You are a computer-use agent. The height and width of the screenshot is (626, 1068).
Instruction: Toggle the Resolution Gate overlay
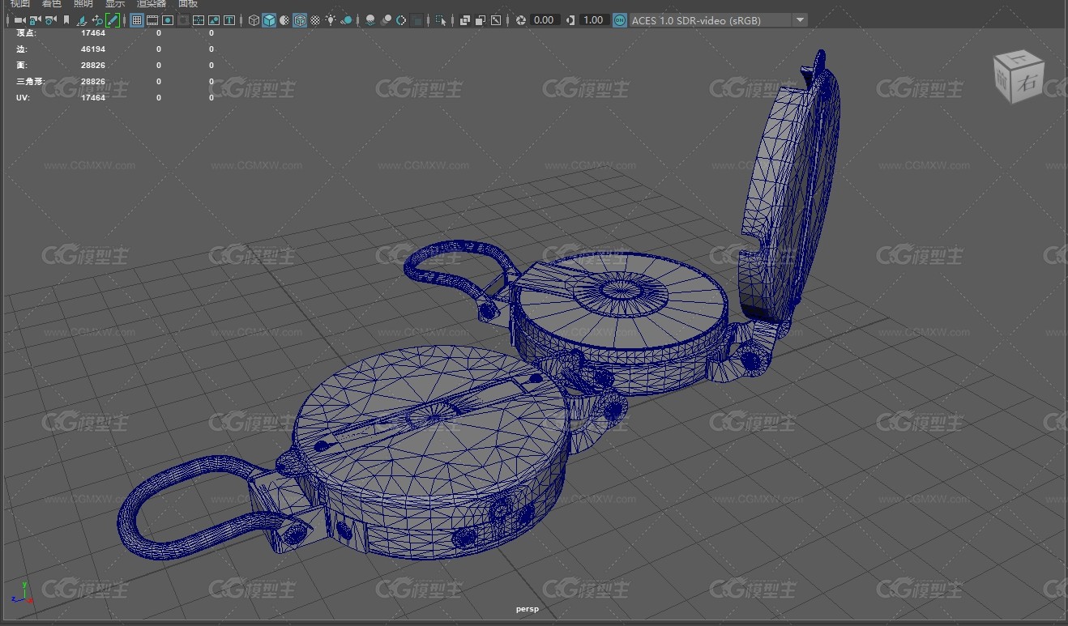click(168, 20)
